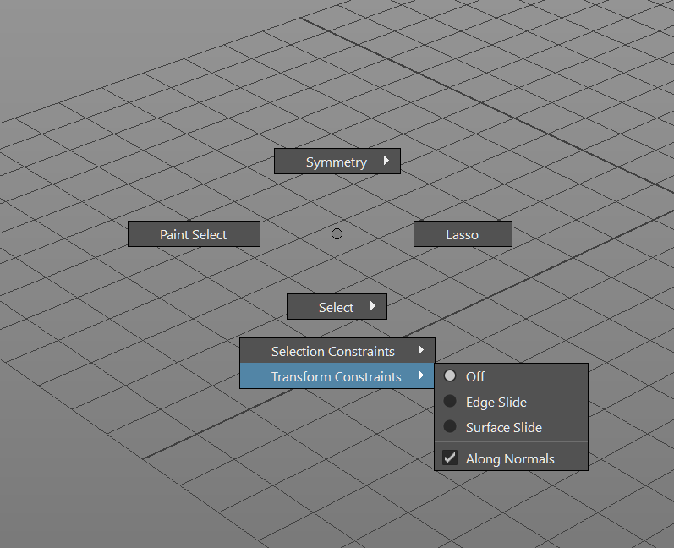The width and height of the screenshot is (674, 548).
Task: Click the 'Along Normals' label text
Action: click(510, 458)
